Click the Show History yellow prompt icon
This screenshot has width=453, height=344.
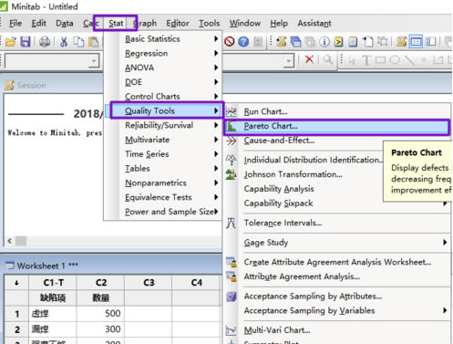[338, 41]
